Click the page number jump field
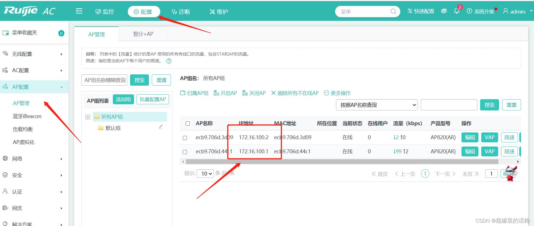The height and width of the screenshot is (226, 534). tap(491, 174)
